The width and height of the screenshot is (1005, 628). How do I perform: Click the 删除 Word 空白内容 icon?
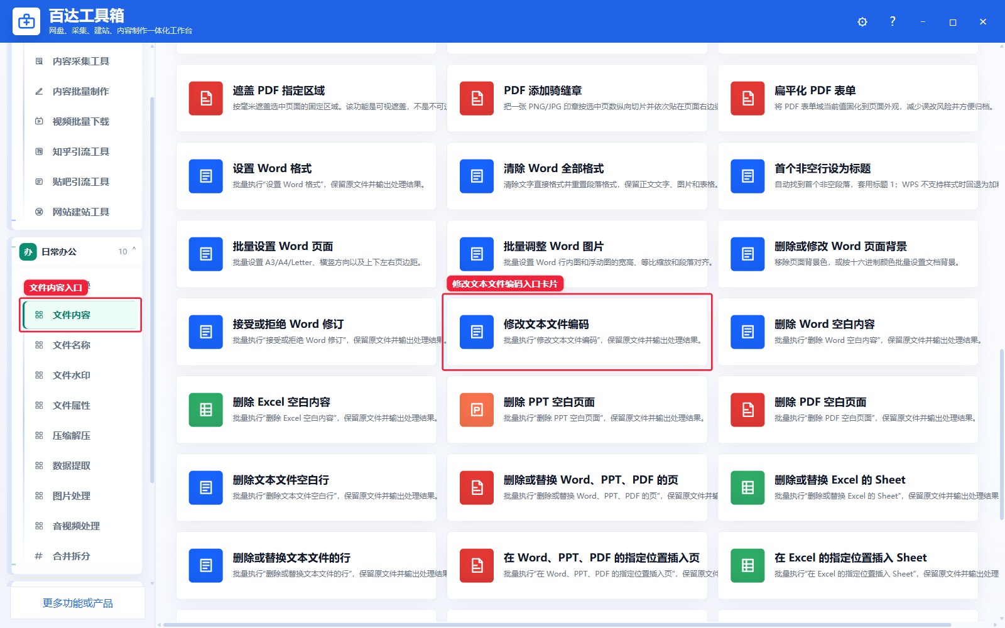point(747,332)
